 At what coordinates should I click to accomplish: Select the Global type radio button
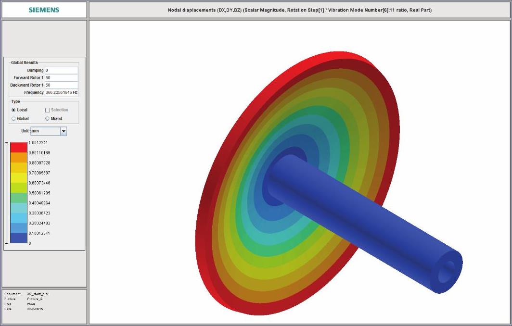click(x=13, y=119)
